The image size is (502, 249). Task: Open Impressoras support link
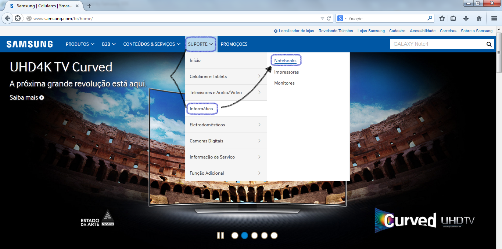(286, 72)
